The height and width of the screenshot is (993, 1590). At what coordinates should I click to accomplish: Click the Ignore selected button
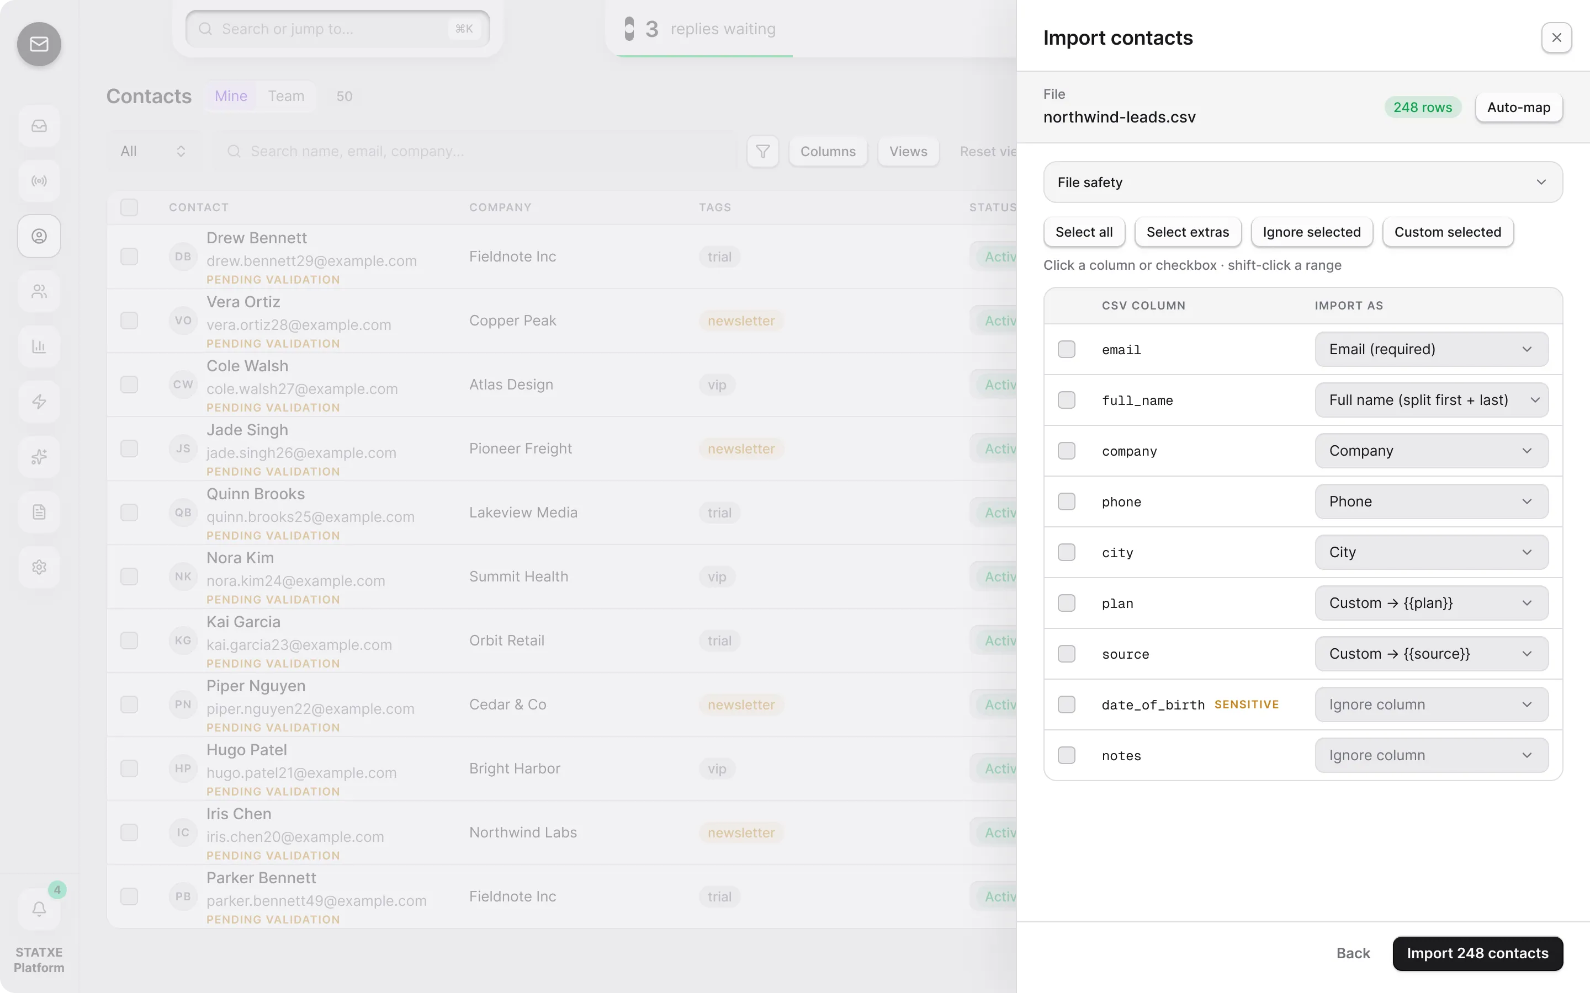coord(1311,232)
